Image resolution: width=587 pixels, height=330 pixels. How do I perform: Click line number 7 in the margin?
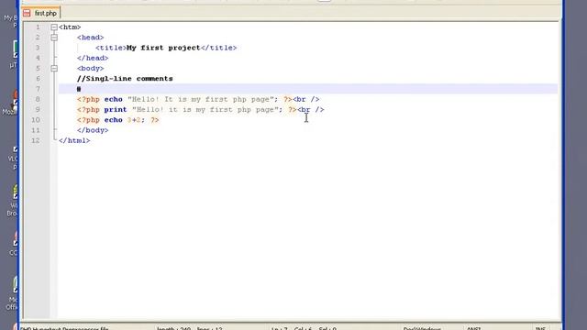(38, 89)
